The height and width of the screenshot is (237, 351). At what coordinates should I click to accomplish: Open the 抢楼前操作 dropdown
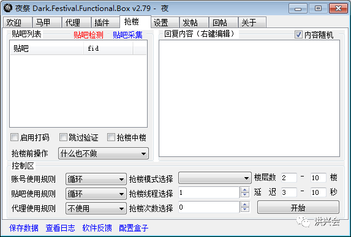(x=104, y=153)
